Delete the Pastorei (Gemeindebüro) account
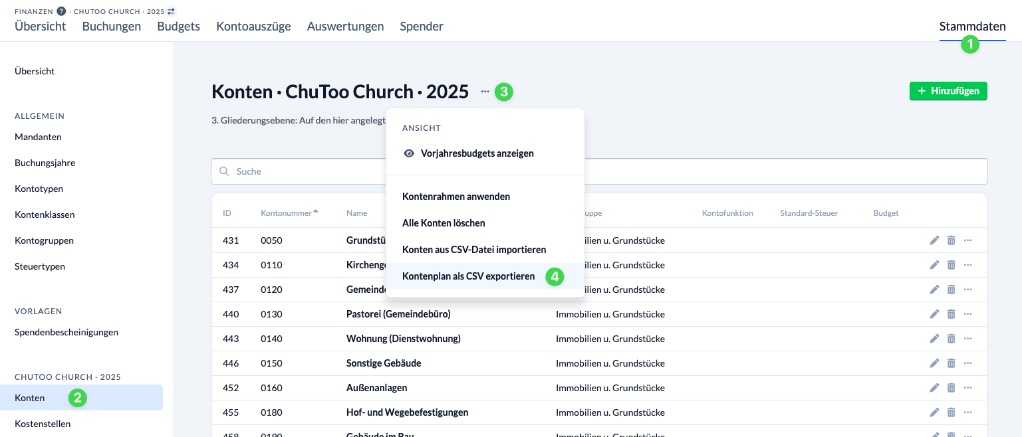Viewport: 1022px width, 437px height. pos(951,314)
